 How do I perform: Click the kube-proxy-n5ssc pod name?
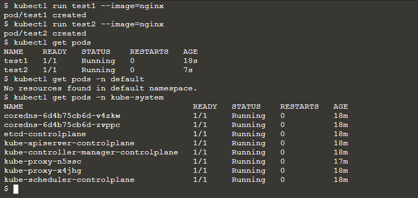43,161
